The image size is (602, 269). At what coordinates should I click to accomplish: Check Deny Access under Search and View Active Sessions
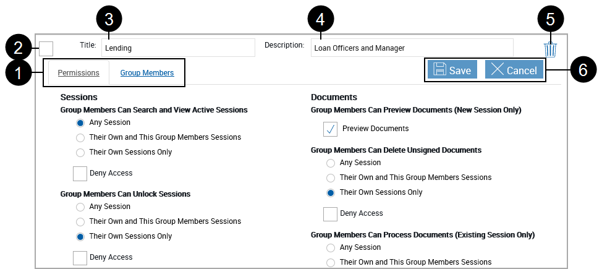point(80,174)
